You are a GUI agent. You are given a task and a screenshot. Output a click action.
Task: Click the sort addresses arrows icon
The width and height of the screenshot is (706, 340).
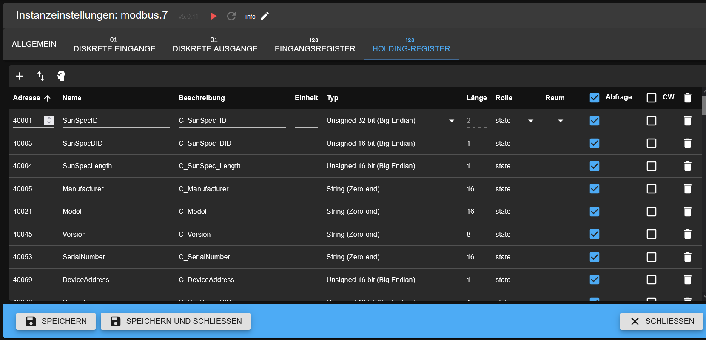click(41, 76)
